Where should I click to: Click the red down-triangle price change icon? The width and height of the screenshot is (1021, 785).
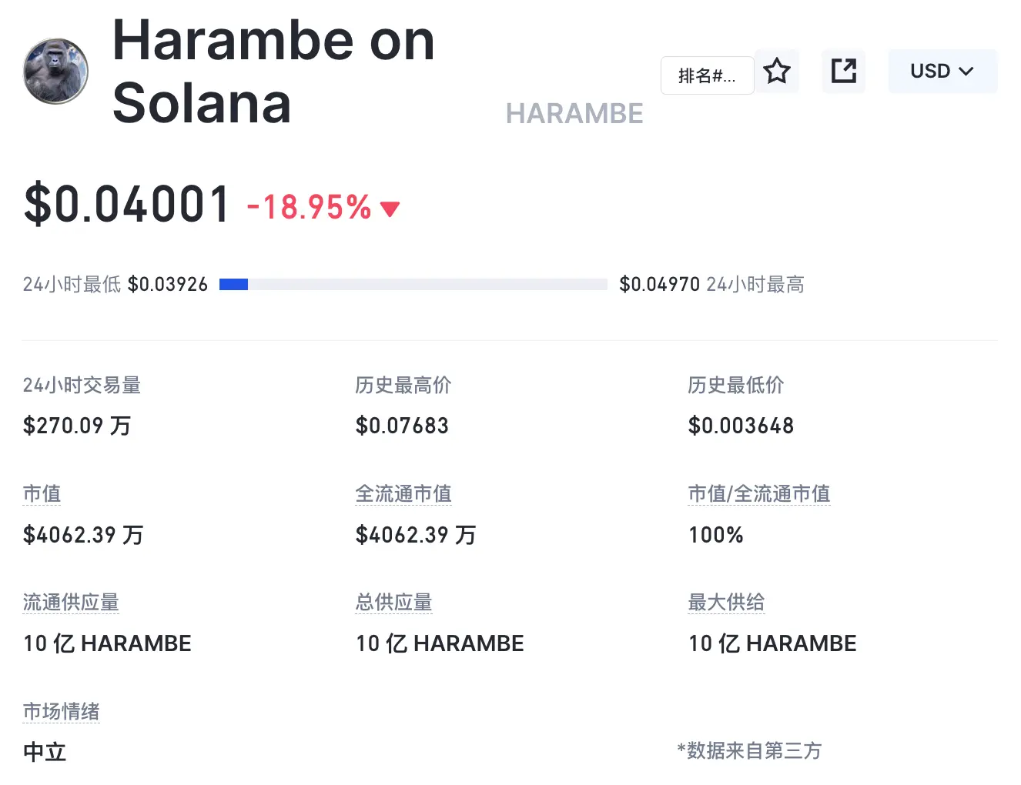[390, 209]
